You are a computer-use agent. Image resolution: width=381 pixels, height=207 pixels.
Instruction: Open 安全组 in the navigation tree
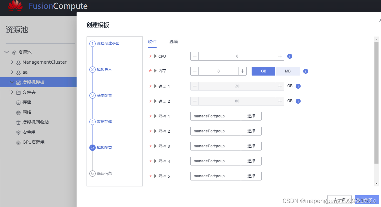point(29,132)
